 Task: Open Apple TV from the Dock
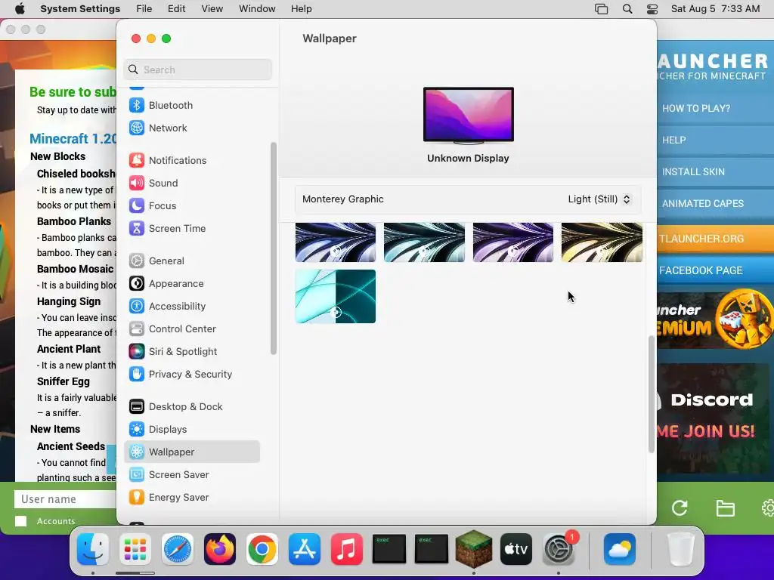click(x=515, y=549)
